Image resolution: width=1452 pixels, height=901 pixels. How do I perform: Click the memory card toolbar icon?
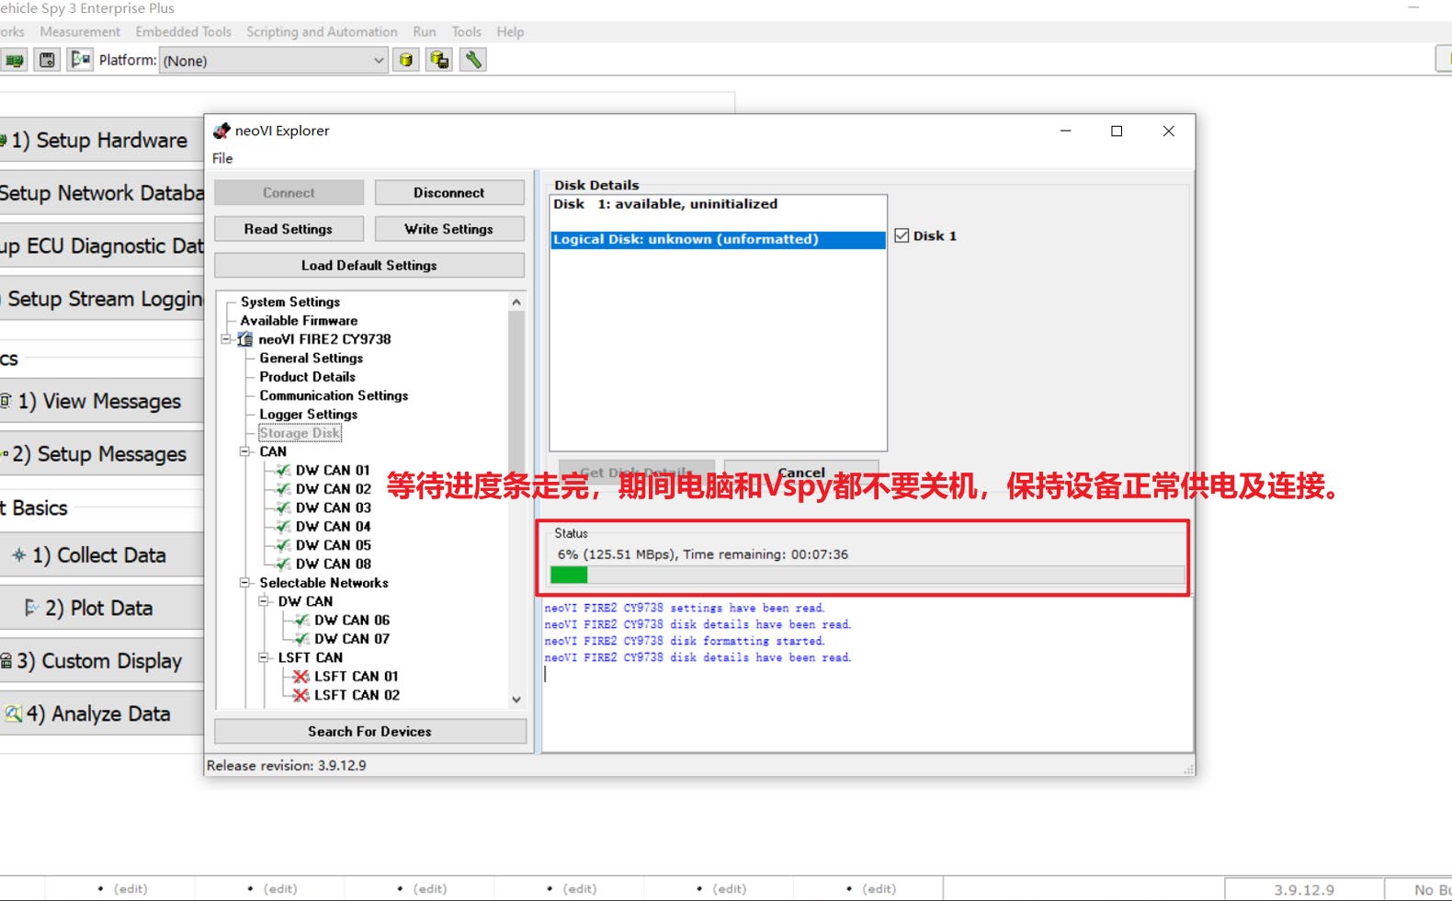47,60
